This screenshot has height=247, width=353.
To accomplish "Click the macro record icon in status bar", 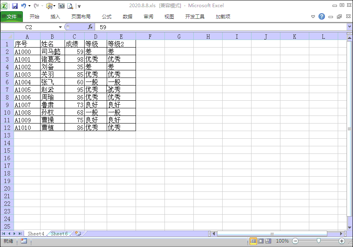I will pyautogui.click(x=24, y=241).
